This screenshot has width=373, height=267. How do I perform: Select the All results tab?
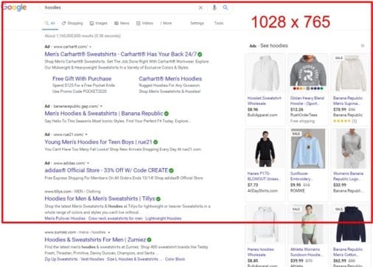(x=50, y=23)
